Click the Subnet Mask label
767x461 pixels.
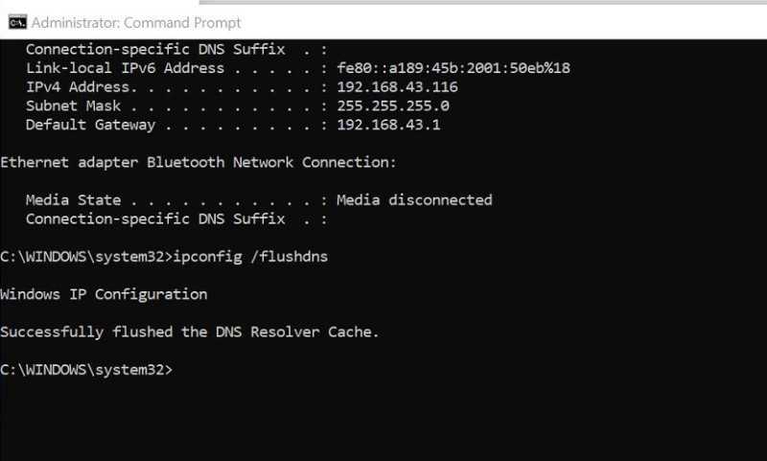pos(74,105)
